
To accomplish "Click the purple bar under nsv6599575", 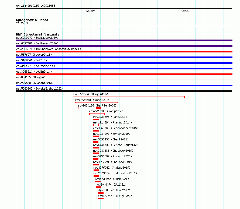I will click(124, 40).
